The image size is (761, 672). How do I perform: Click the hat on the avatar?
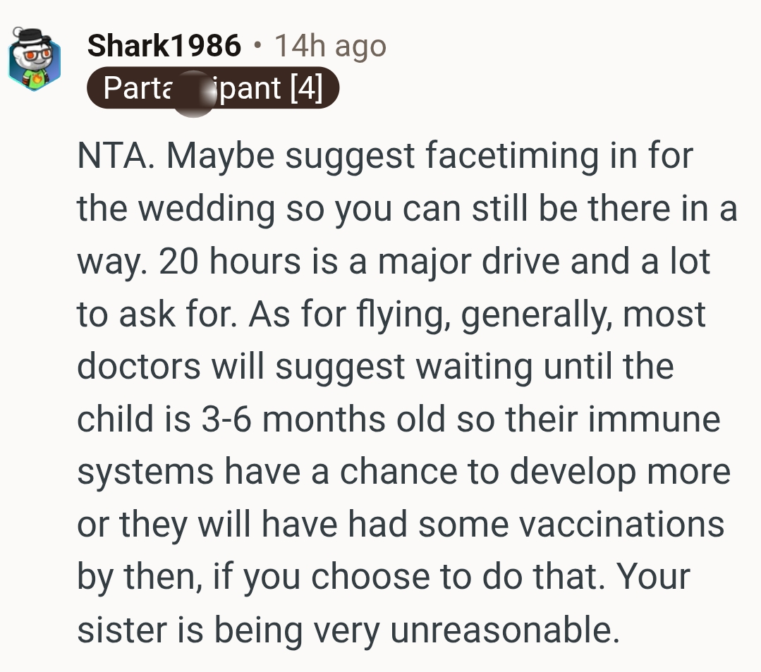pos(31,37)
